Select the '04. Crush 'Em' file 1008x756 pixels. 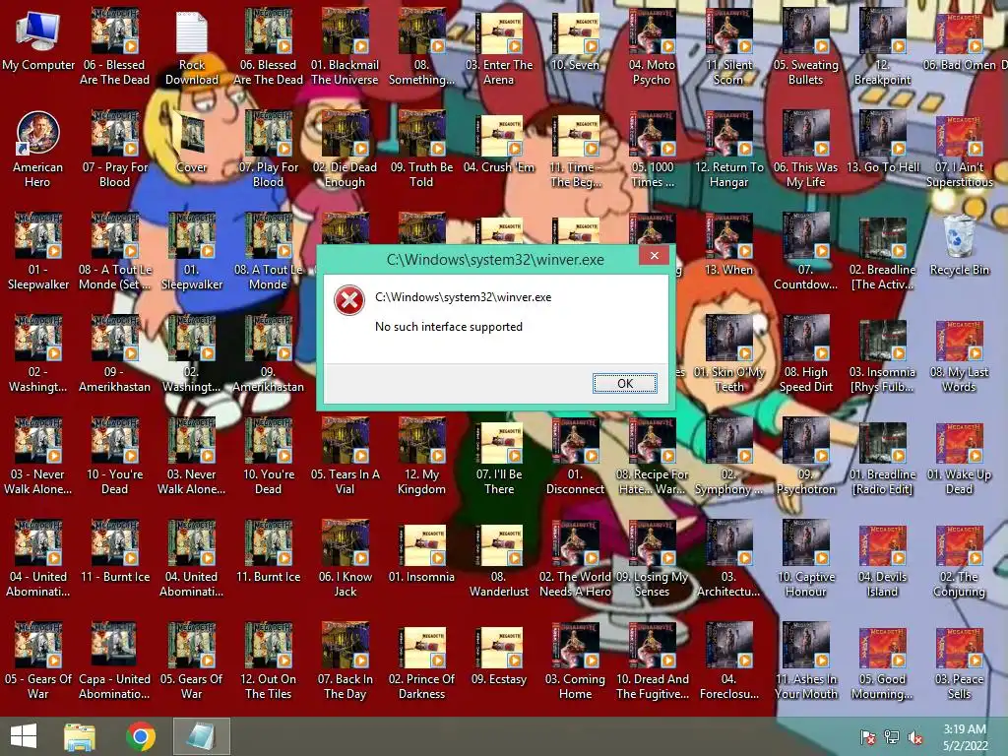coord(499,143)
